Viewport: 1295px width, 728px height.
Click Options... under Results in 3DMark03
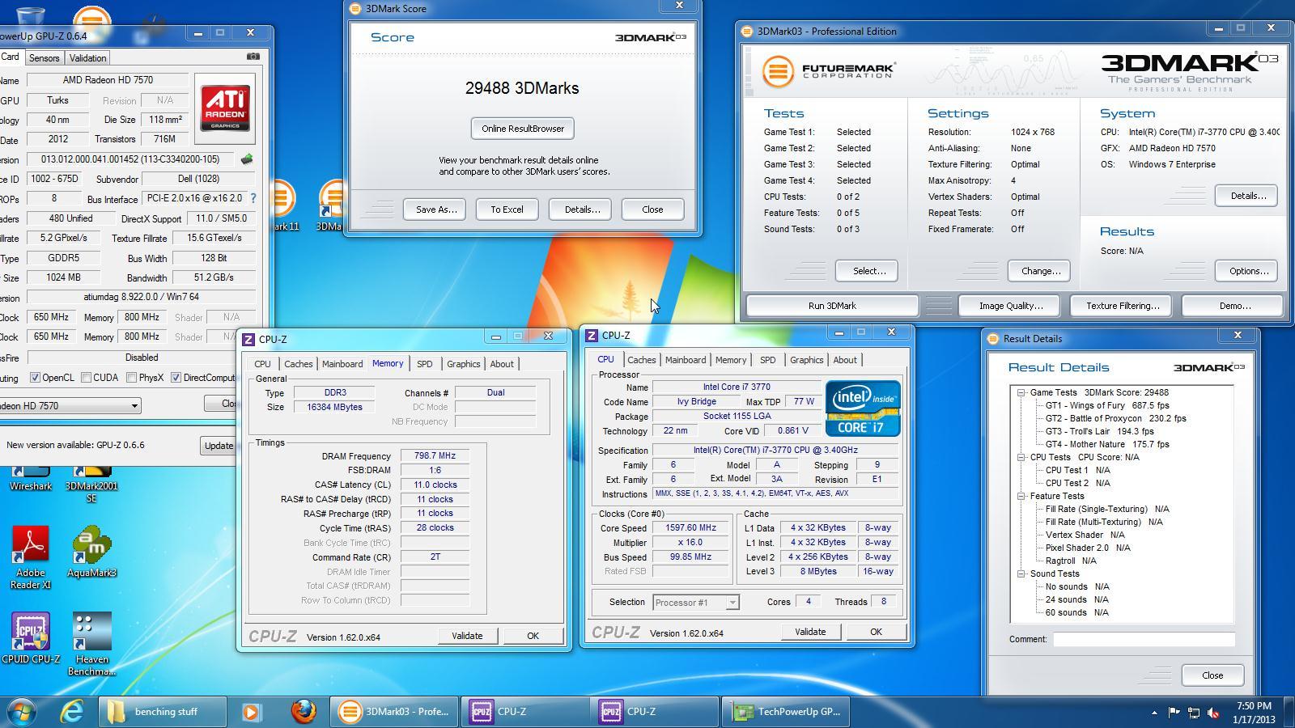click(1247, 271)
